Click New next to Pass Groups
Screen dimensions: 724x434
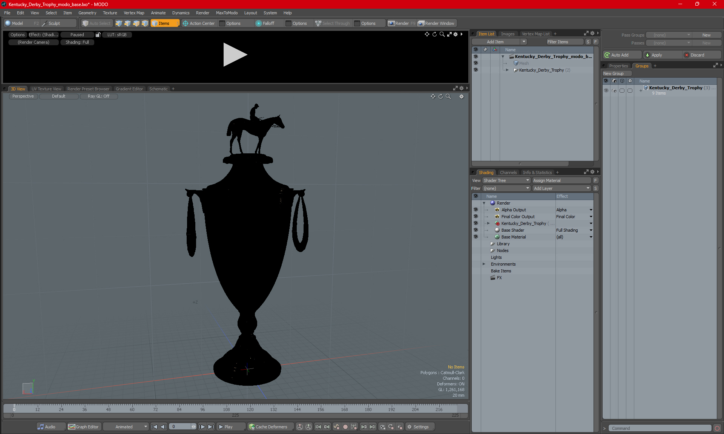pos(706,35)
